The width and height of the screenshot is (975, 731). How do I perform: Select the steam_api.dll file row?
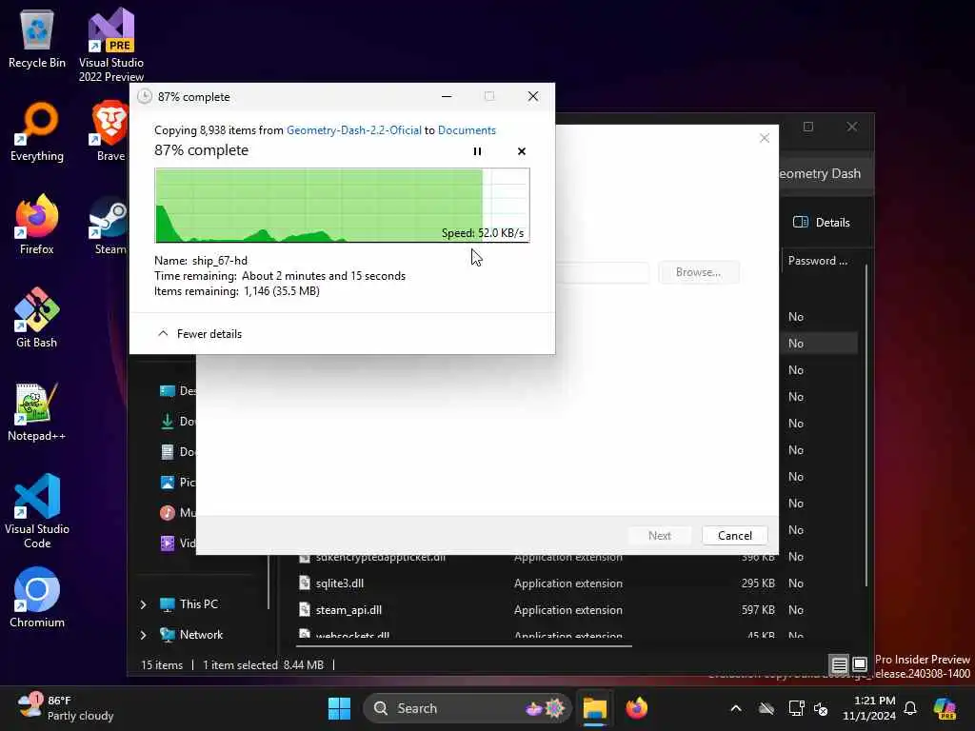(538, 610)
